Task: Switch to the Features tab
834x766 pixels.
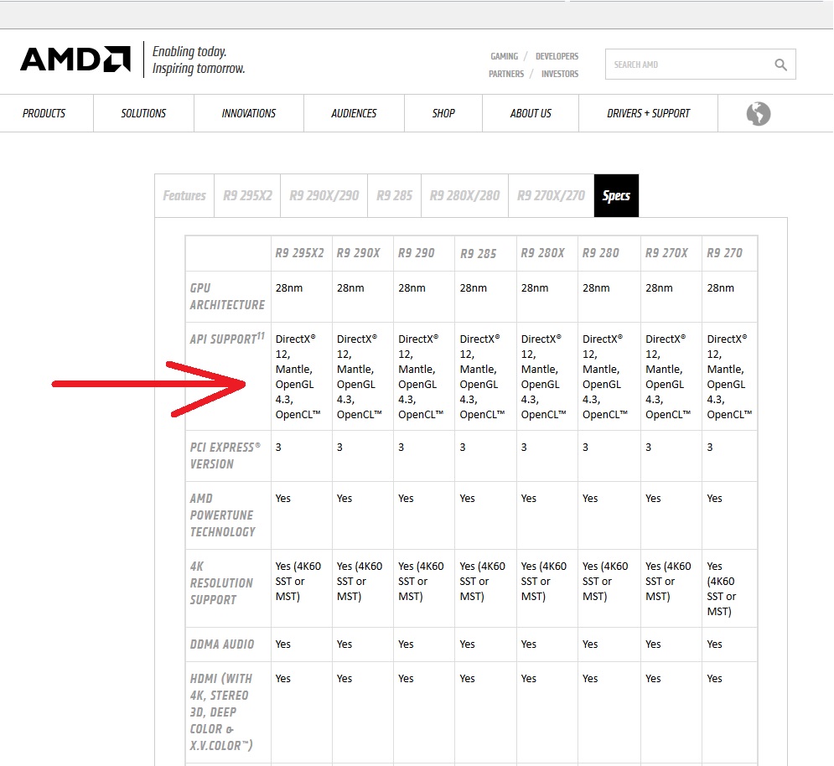Action: click(x=184, y=196)
